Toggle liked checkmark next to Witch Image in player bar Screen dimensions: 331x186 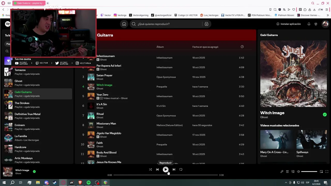(34, 171)
